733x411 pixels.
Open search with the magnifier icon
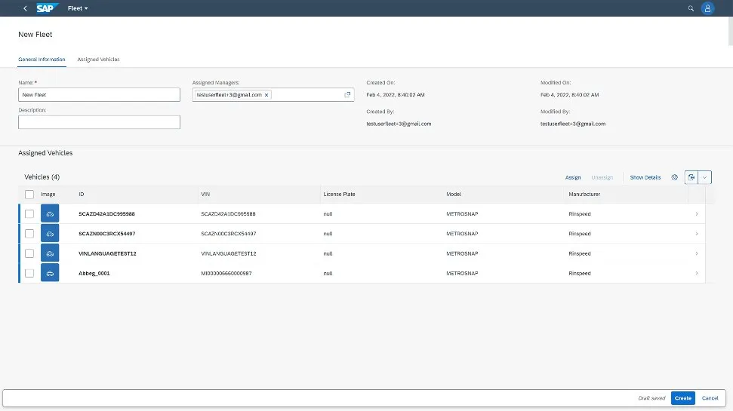[x=691, y=8]
